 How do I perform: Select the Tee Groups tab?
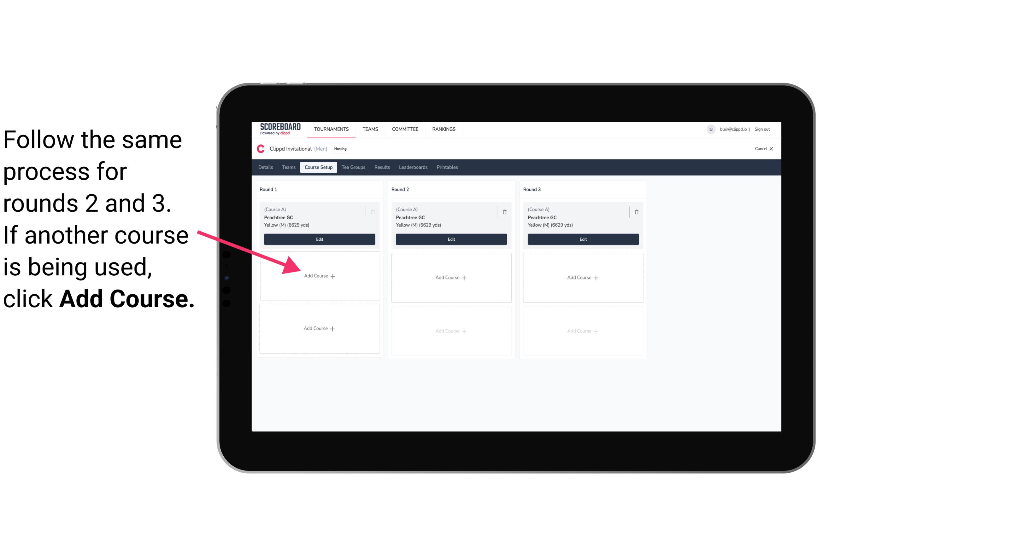click(353, 167)
